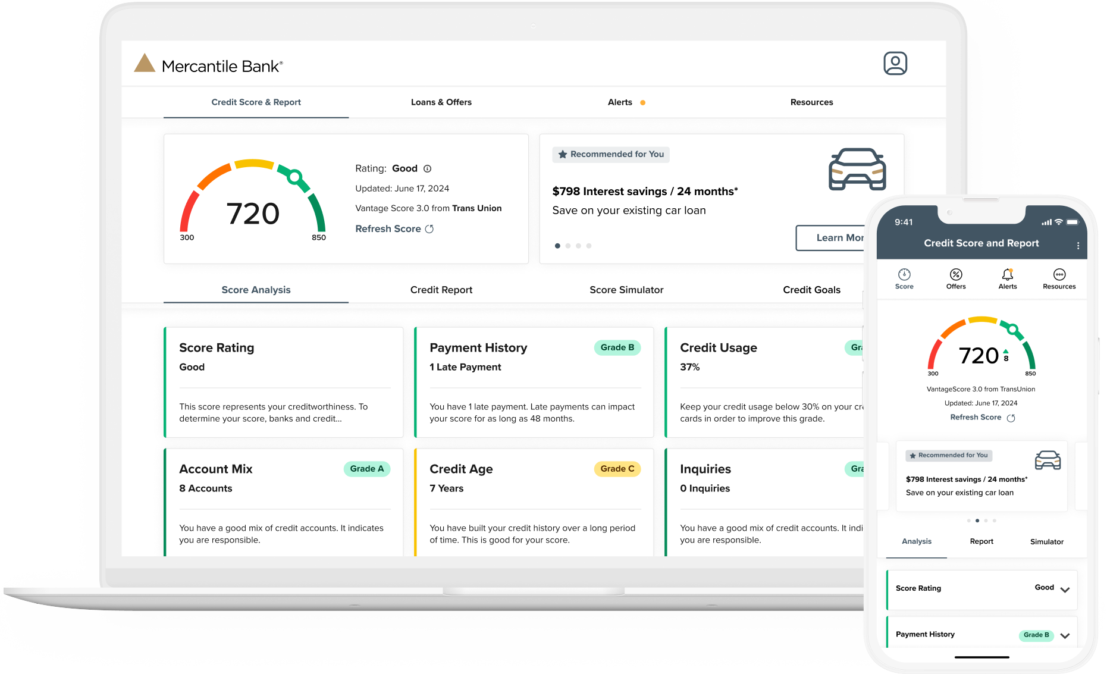1107x674 pixels.
Task: Select the Score Analysis sub-tab
Action: 256,290
